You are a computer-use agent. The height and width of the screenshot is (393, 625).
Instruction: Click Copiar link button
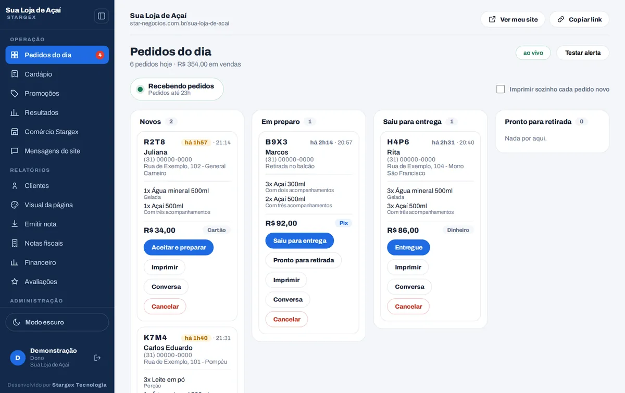coord(579,19)
